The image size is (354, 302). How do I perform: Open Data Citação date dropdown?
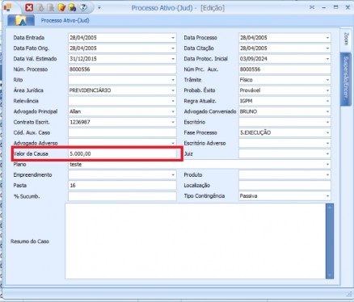tap(327, 48)
